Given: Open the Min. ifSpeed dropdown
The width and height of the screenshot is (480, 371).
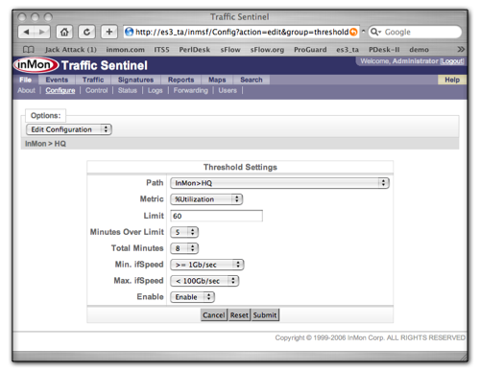Looking at the screenshot, I should [x=207, y=265].
